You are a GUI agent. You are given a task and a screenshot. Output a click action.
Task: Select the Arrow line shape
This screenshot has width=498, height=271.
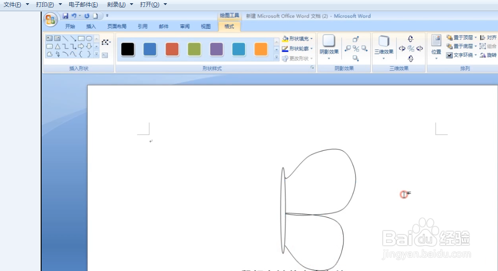(73, 38)
